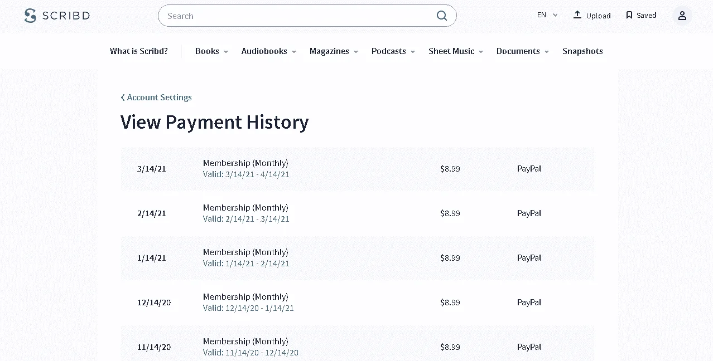Go to Snapshots
713x361 pixels.
coord(582,51)
